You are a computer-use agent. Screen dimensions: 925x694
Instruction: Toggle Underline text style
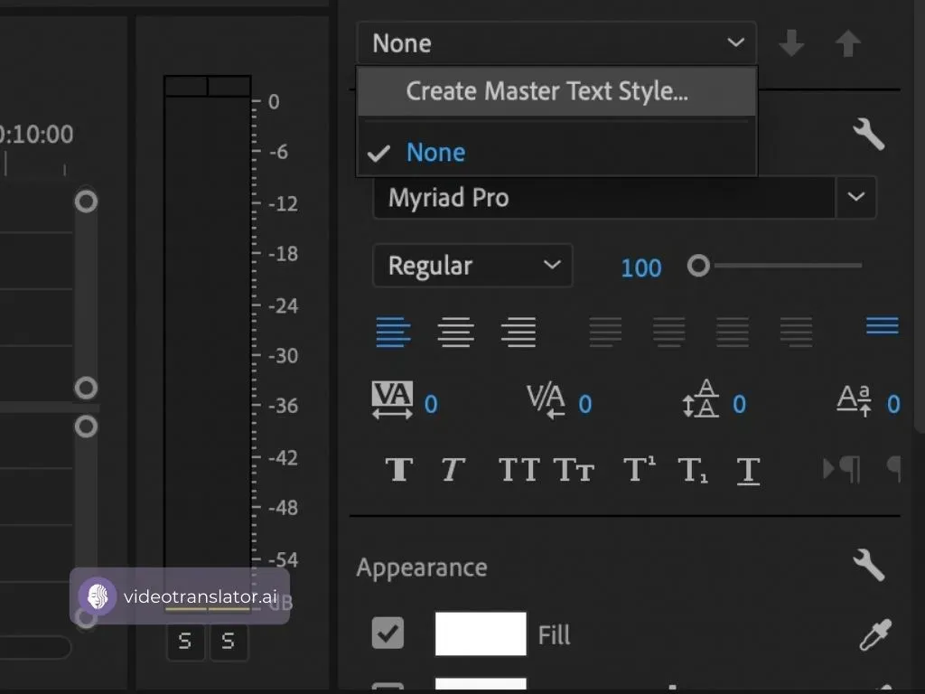point(748,472)
